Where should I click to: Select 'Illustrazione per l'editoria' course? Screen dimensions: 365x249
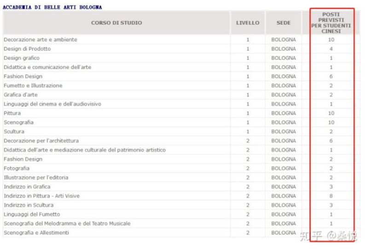[x=36, y=178]
